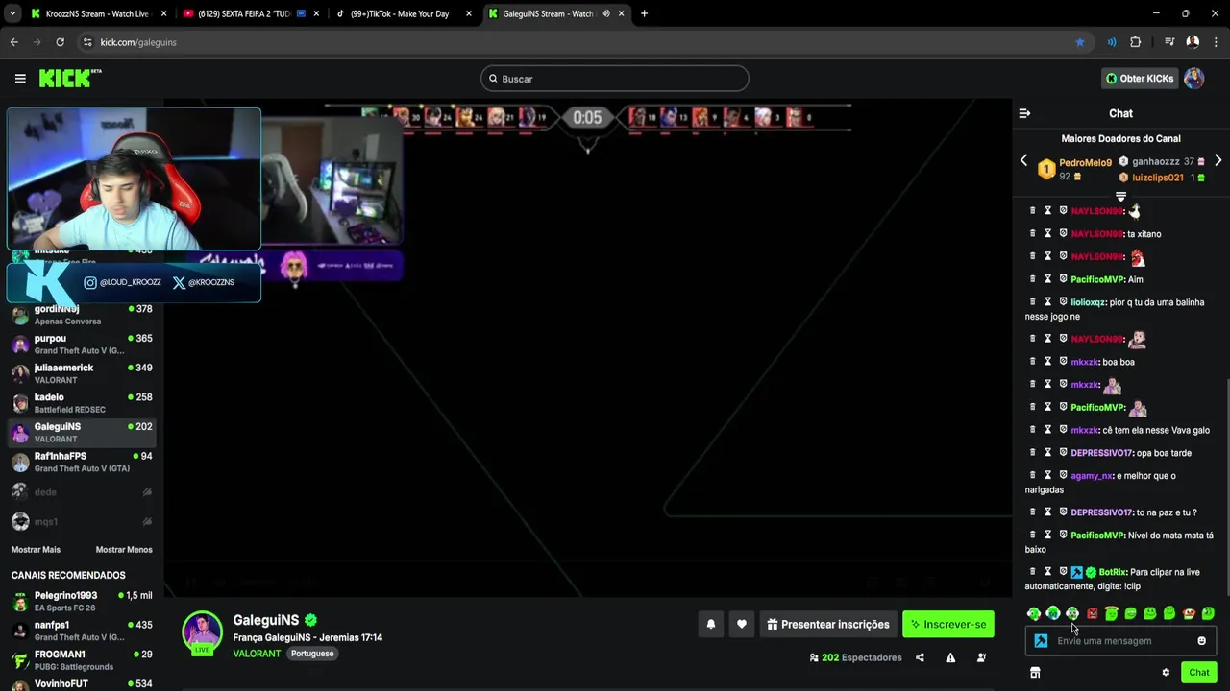Open recommended channel Pelegrino1993
The width and height of the screenshot is (1230, 691).
tap(82, 602)
